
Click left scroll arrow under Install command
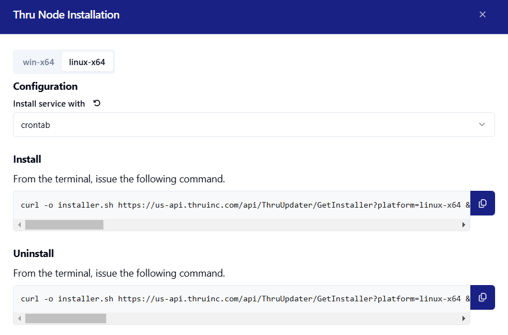click(20, 224)
